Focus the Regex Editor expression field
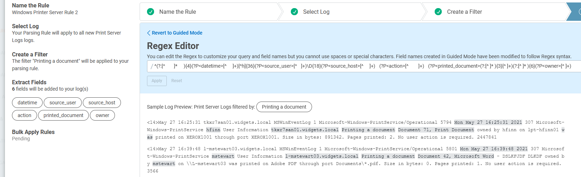This screenshot has width=581, height=177. 363,66
